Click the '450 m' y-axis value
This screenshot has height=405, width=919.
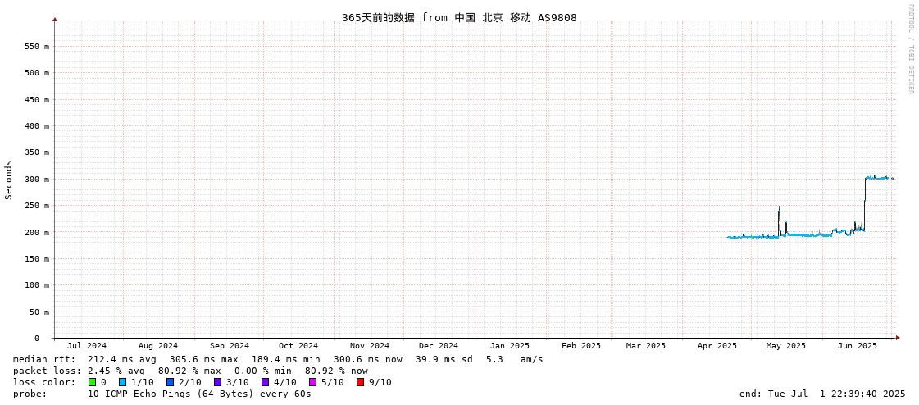coord(38,100)
